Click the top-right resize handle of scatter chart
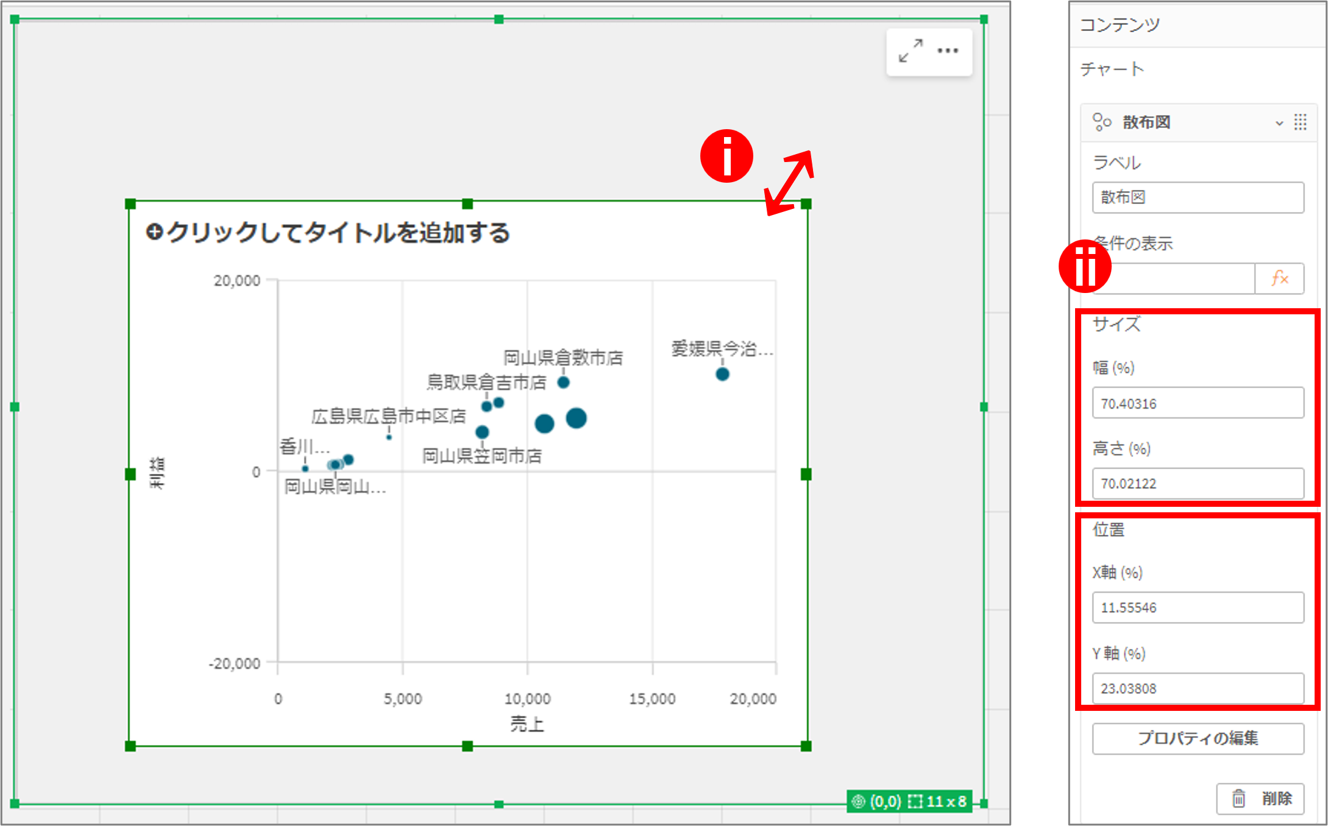 pyautogui.click(x=806, y=204)
